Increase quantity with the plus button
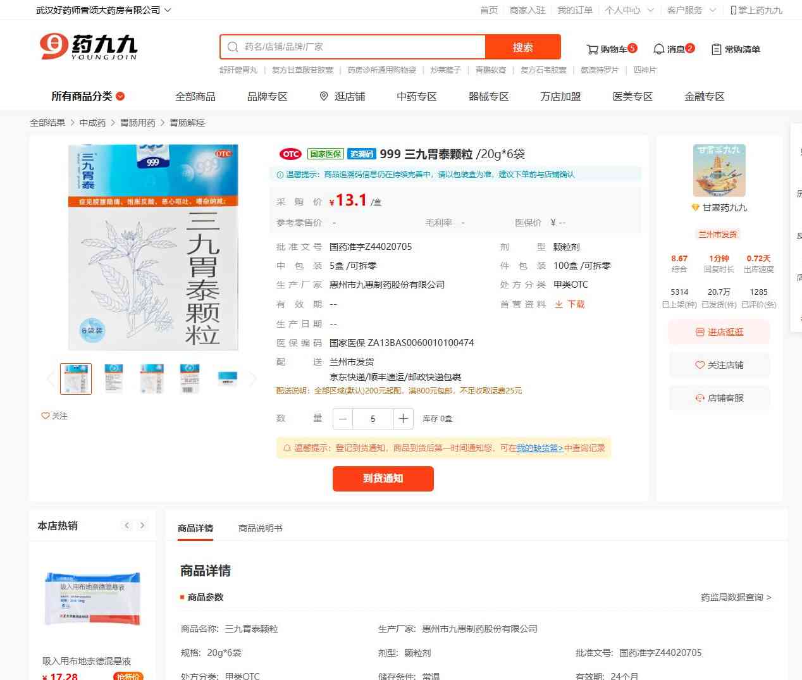This screenshot has height=680, width=802. (x=403, y=419)
